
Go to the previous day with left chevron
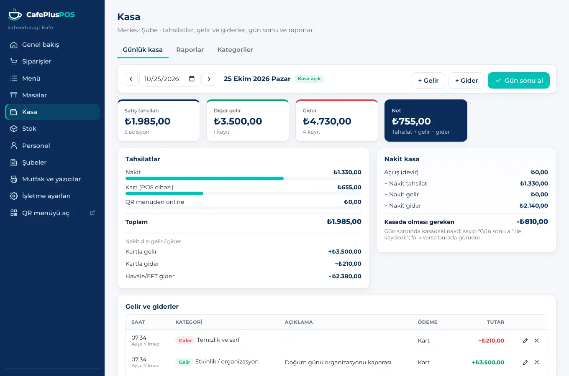[x=131, y=79]
